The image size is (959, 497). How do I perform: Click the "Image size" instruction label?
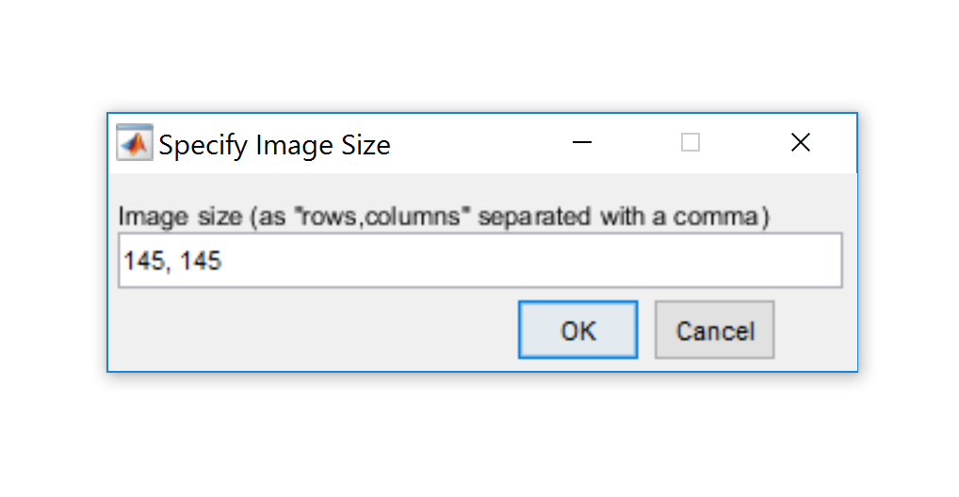[x=181, y=216]
